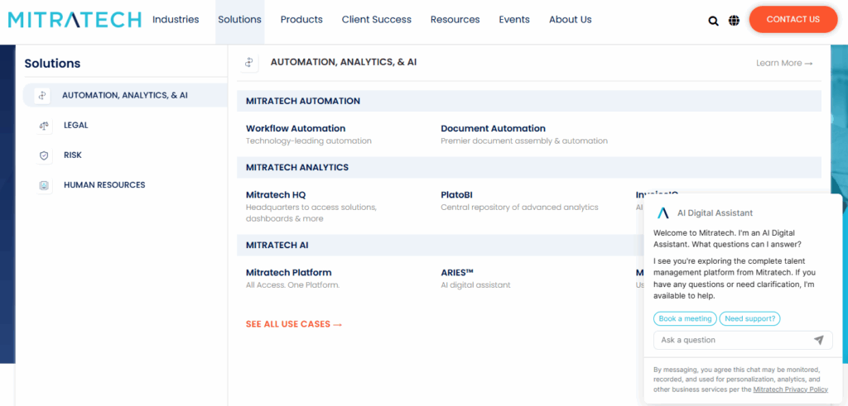Click the Mitratech Analytics section header
Image resolution: width=848 pixels, height=406 pixels.
coord(529,167)
